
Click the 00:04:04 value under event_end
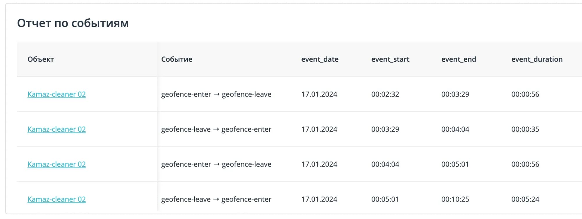(x=455, y=129)
